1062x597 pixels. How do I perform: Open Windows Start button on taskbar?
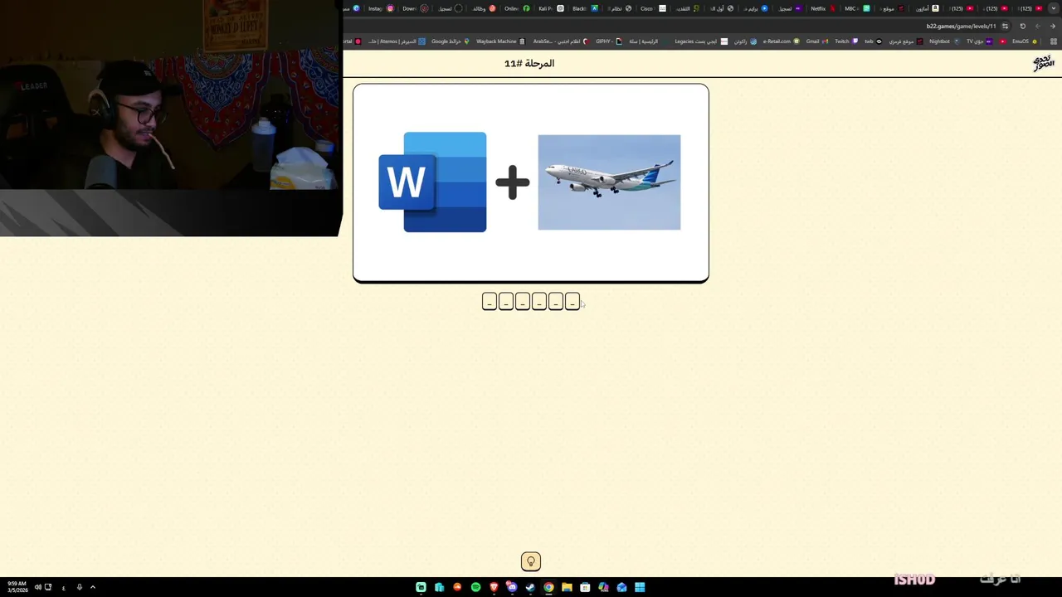click(640, 587)
